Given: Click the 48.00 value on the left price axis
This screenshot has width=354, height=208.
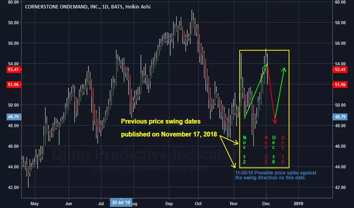Looking at the screenshot, I should (x=13, y=126).
